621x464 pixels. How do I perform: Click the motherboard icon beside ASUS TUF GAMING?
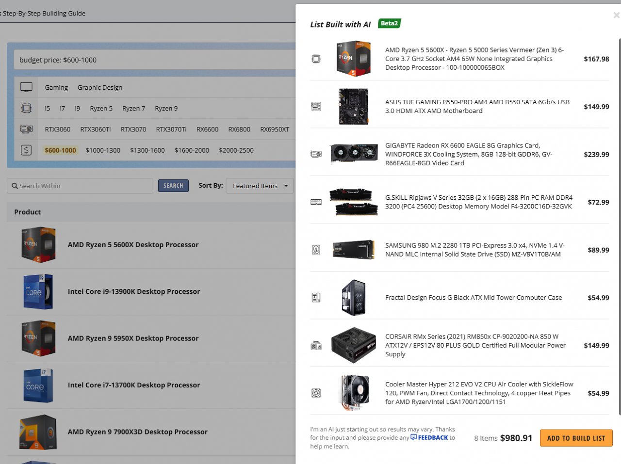pyautogui.click(x=316, y=106)
